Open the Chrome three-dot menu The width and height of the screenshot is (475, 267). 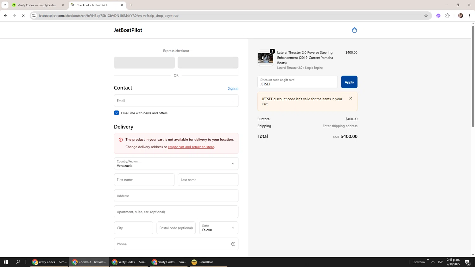tap(470, 16)
